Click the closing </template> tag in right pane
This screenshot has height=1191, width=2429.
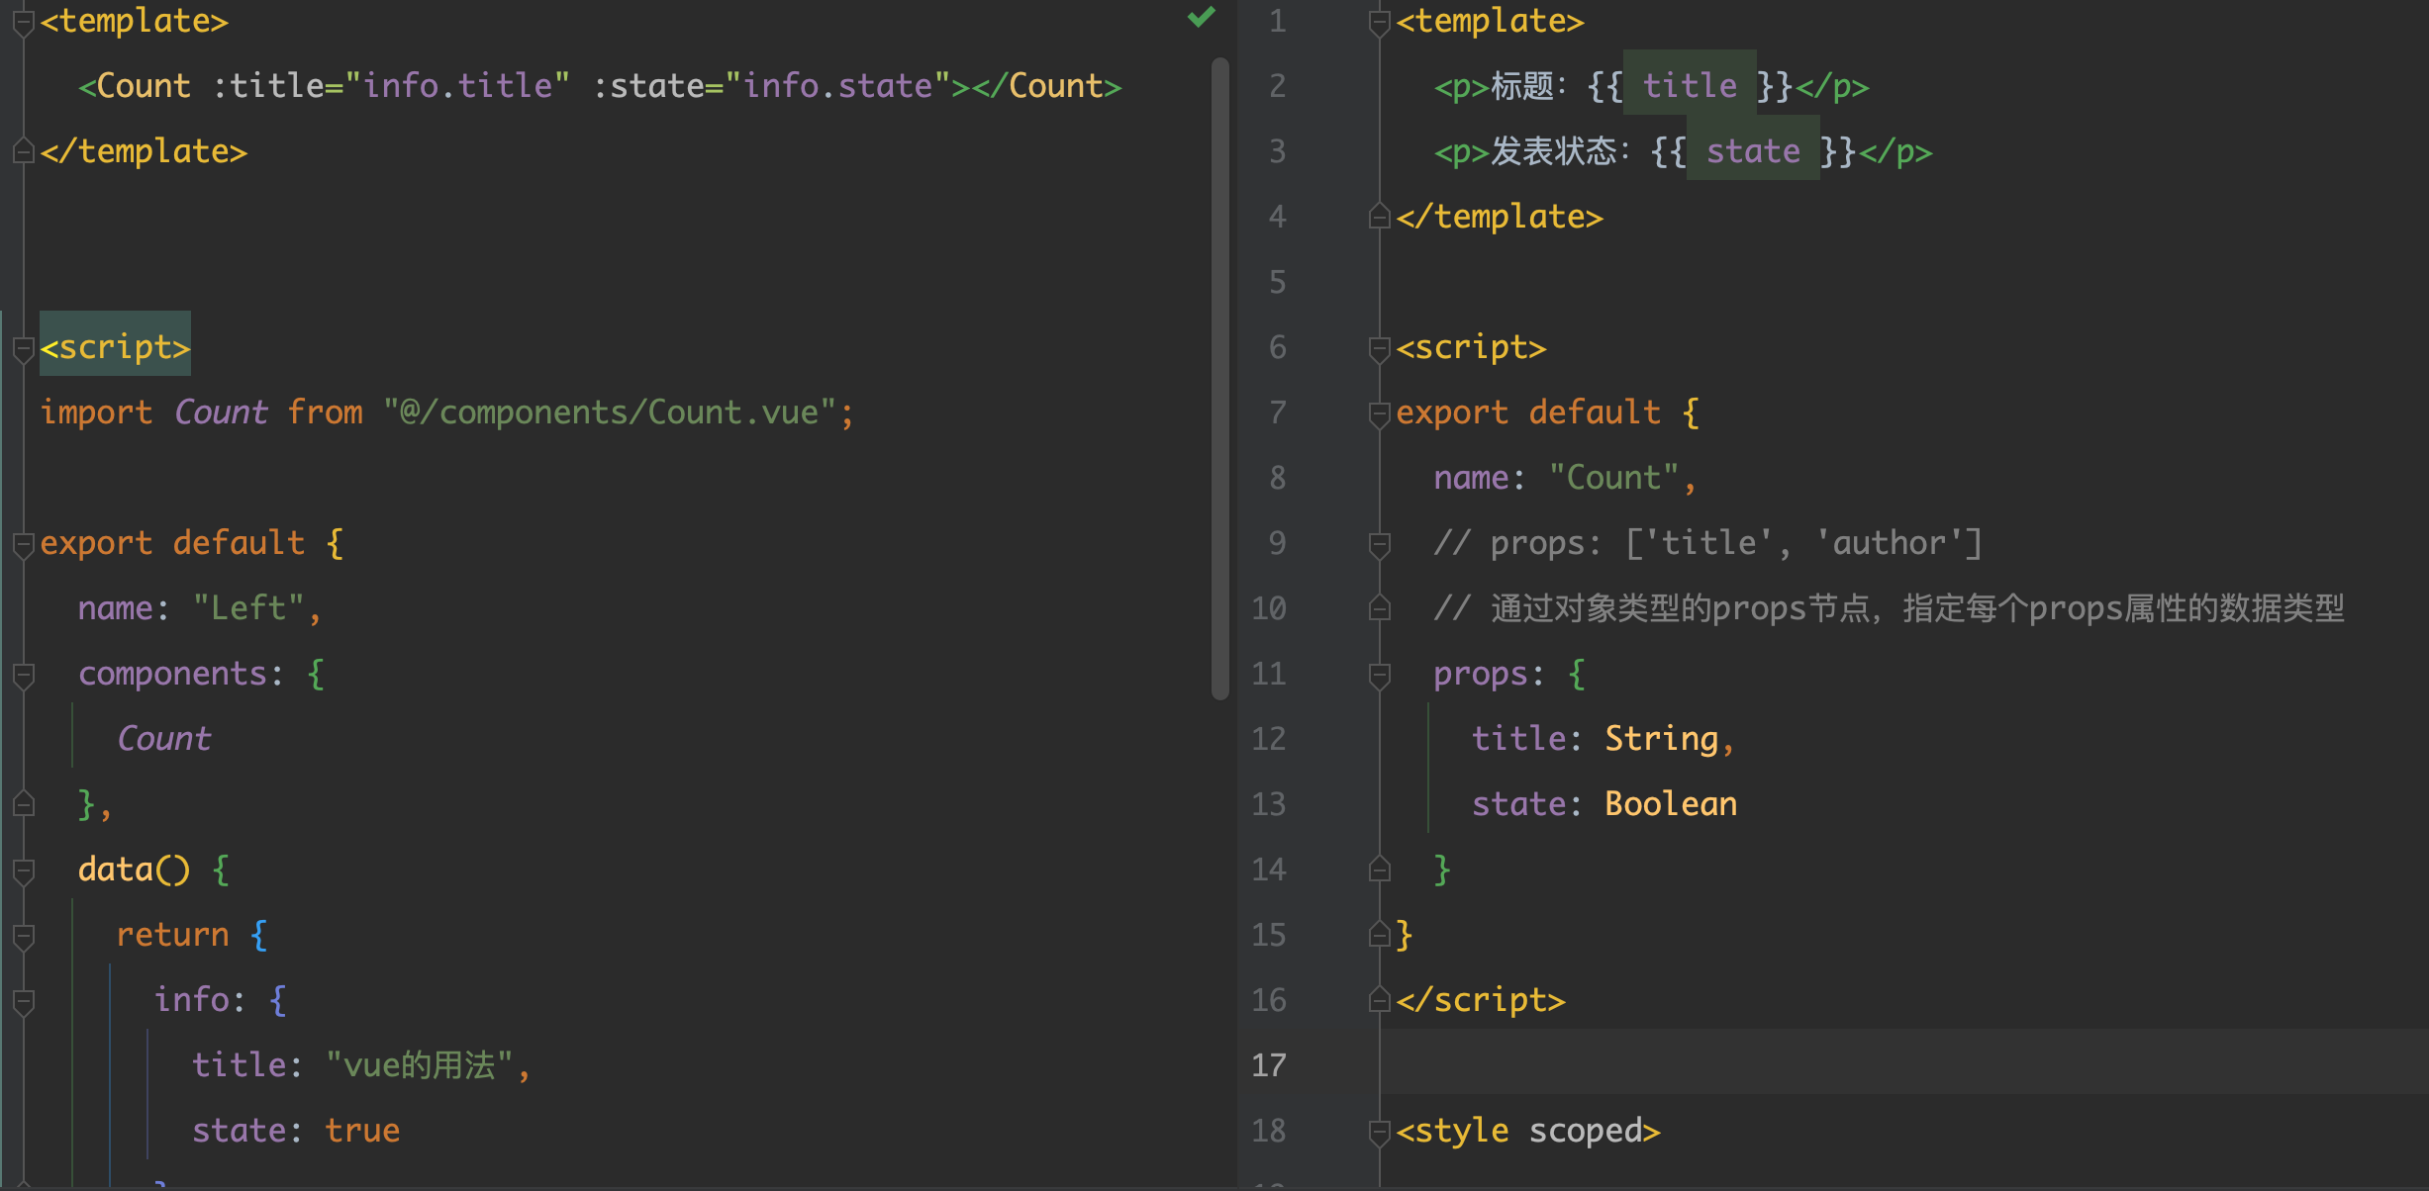[x=1500, y=216]
